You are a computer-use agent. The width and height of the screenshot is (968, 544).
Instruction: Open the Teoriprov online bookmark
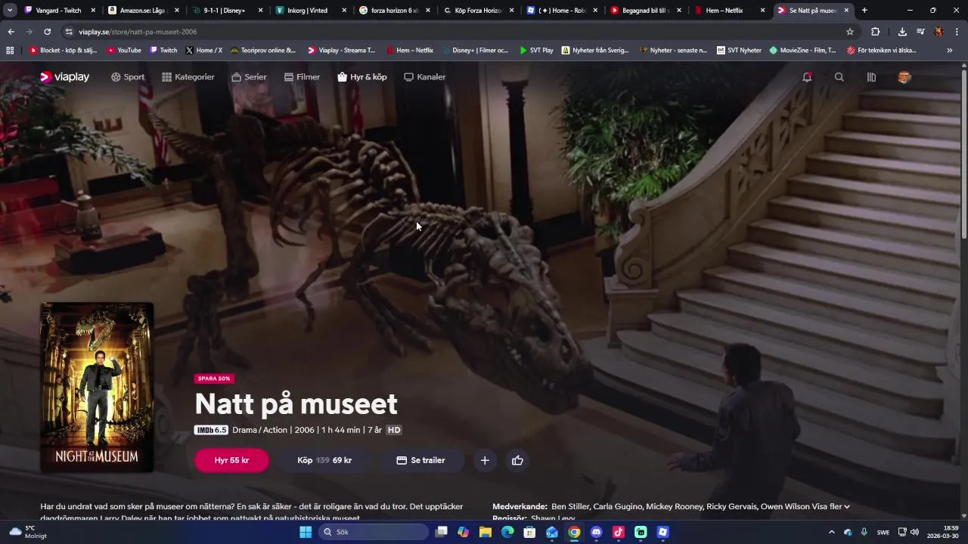point(263,51)
